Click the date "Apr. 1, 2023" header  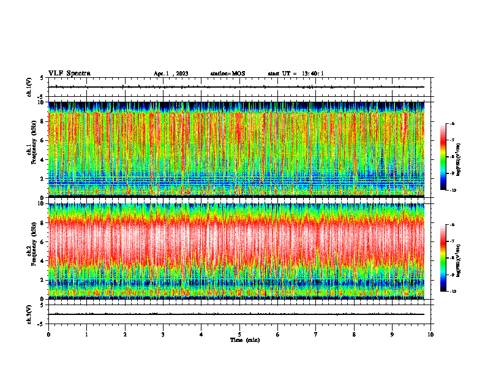tap(171, 74)
